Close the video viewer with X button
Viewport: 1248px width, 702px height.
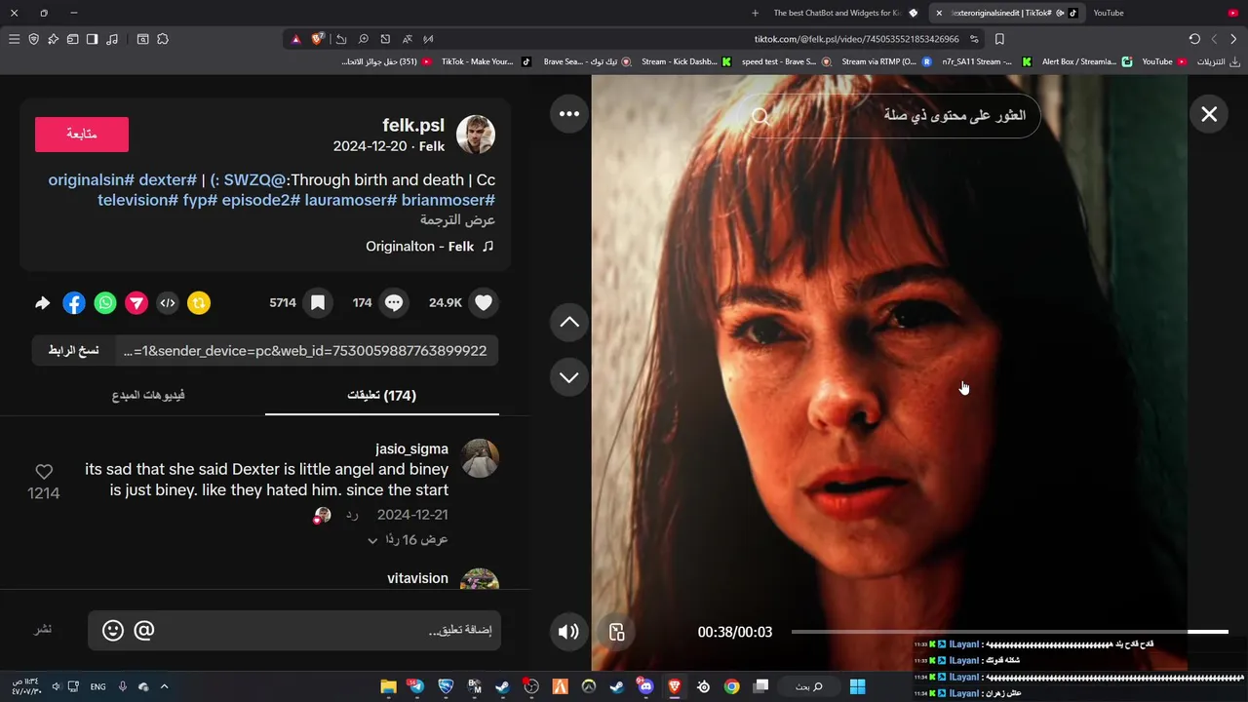click(x=1209, y=114)
